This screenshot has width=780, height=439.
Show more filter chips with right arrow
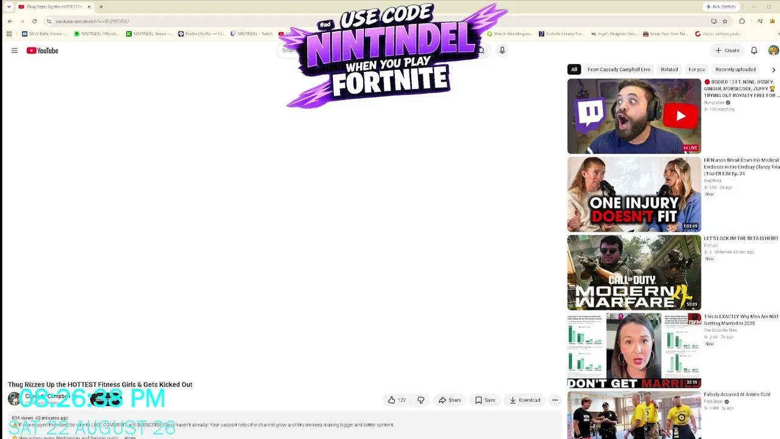tap(774, 70)
